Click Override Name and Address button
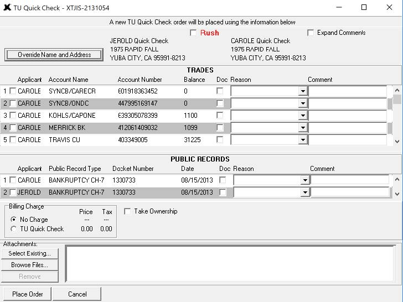The image size is (403, 302). click(54, 55)
